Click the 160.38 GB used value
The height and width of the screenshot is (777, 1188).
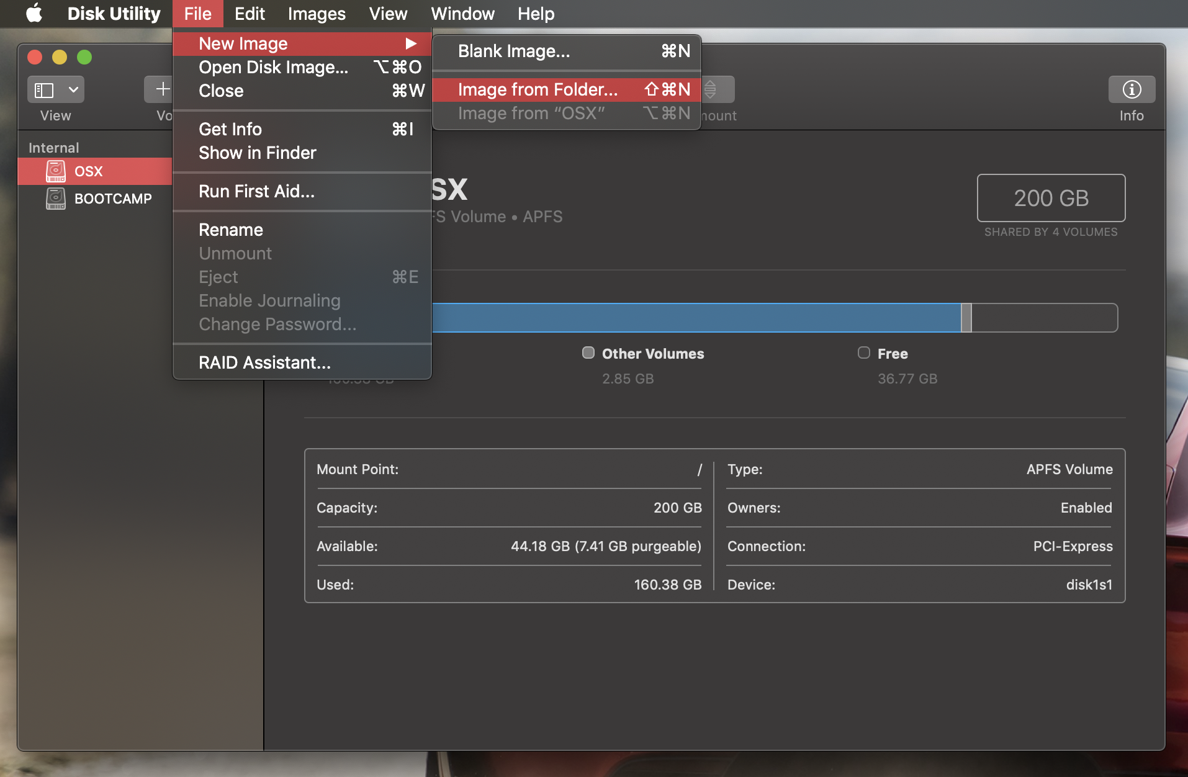click(667, 585)
